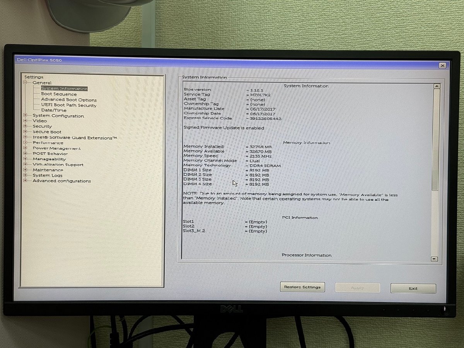This screenshot has width=464, height=348.
Task: Click the Restore Settings button
Action: 302,287
